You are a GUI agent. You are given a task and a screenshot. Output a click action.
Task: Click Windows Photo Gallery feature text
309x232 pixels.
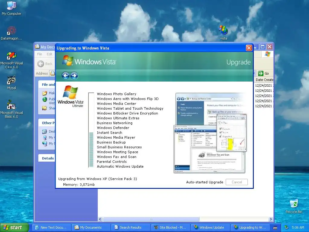(x=116, y=94)
